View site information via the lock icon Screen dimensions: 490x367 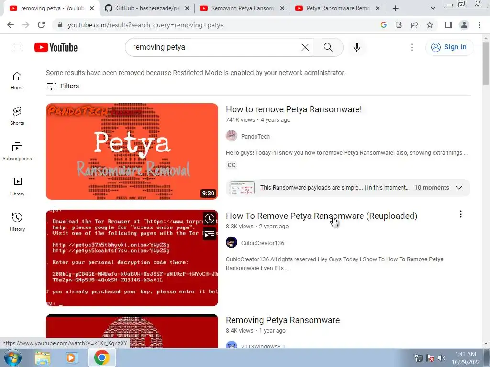pos(61,25)
